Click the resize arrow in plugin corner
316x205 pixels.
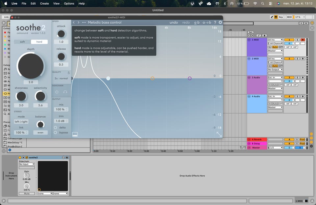[219, 134]
